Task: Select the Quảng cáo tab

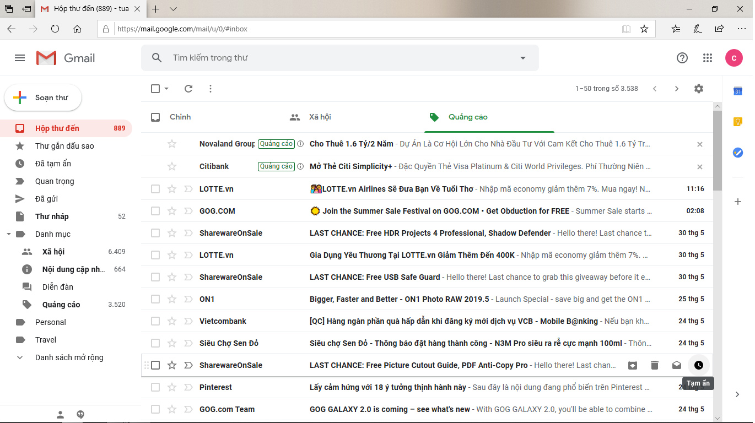Action: 489,117
